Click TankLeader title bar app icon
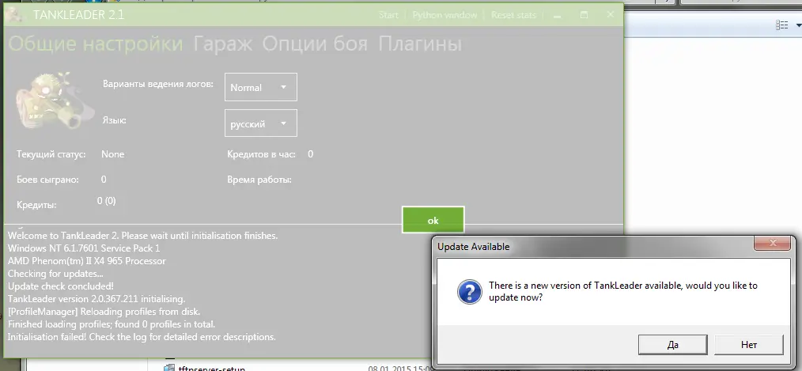 pyautogui.click(x=15, y=15)
